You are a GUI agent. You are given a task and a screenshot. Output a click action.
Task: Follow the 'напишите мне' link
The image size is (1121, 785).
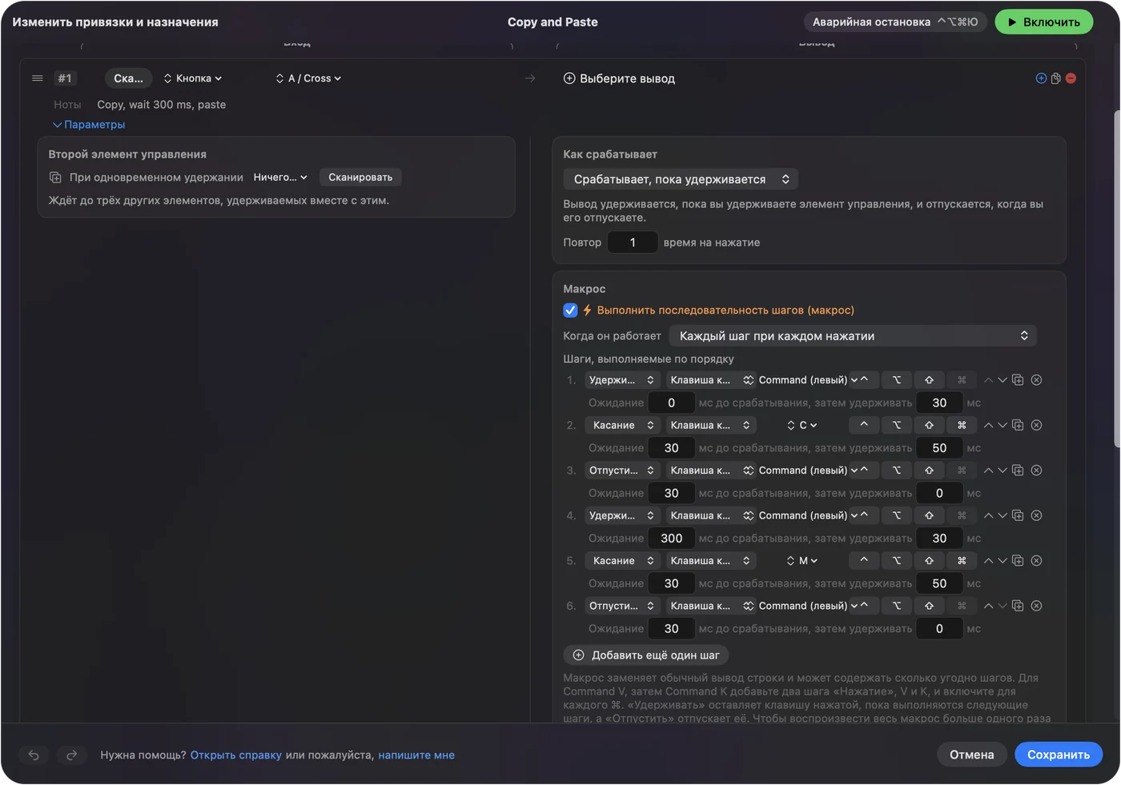416,755
